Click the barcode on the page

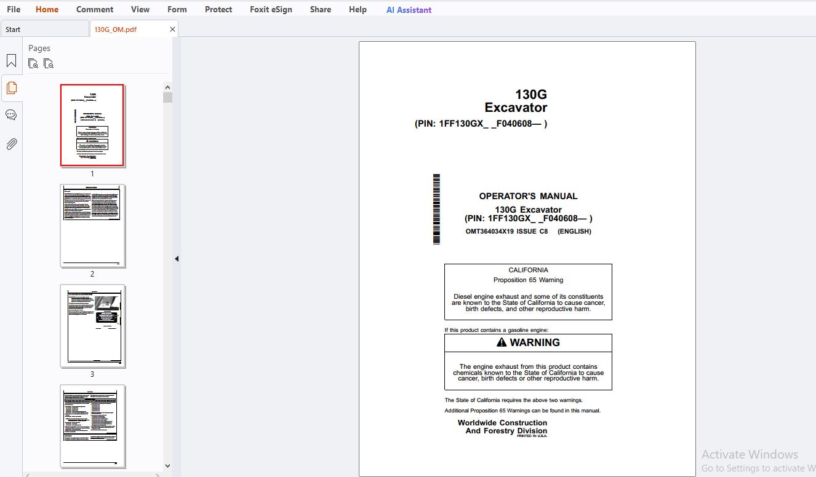pos(436,209)
